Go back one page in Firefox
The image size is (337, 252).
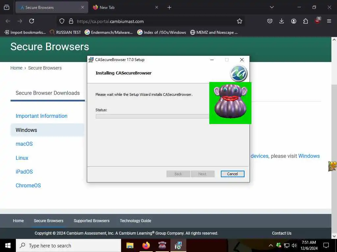pos(8,21)
